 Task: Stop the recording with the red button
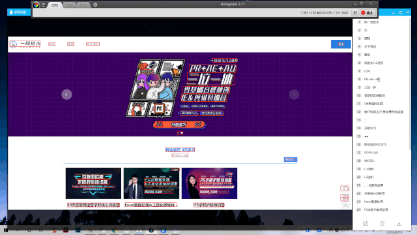click(x=367, y=13)
